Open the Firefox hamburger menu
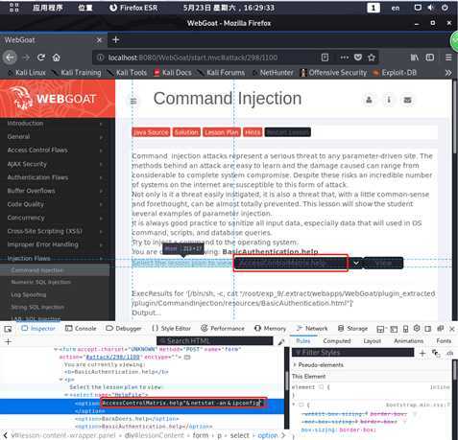The height and width of the screenshot is (440, 458). tap(448, 58)
